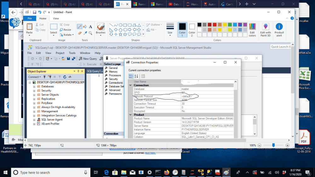Select the Color 2 swatch
The image size is (315, 177).
point(192,29)
